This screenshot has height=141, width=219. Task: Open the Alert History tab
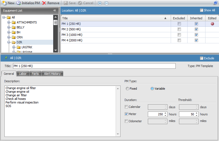tap(52, 74)
